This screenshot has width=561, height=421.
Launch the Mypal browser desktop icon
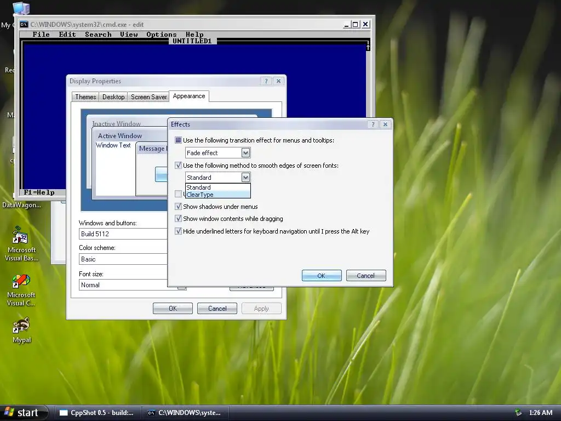(21, 330)
